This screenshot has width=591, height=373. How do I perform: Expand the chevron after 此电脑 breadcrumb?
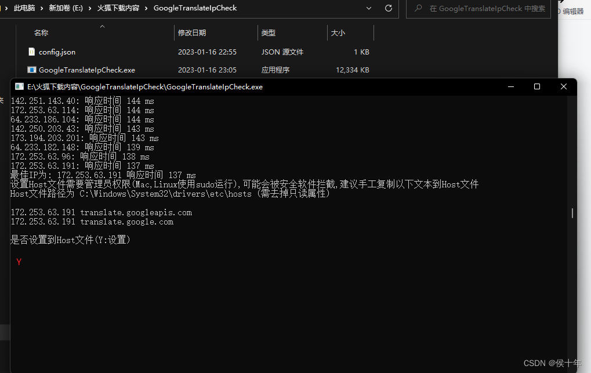click(x=42, y=8)
